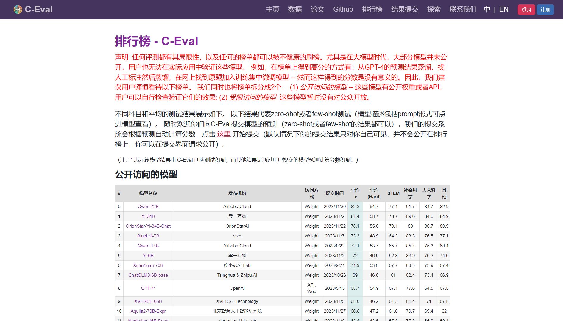Select the Tsinghua & Zhipu.AI cell

[237, 275]
